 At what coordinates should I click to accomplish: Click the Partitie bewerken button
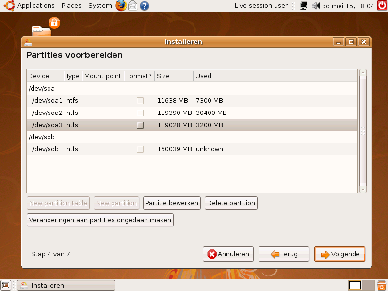coord(172,203)
